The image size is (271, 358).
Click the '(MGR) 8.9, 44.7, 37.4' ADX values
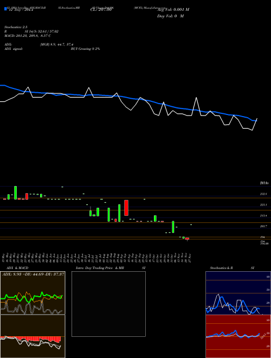[x=56, y=44]
